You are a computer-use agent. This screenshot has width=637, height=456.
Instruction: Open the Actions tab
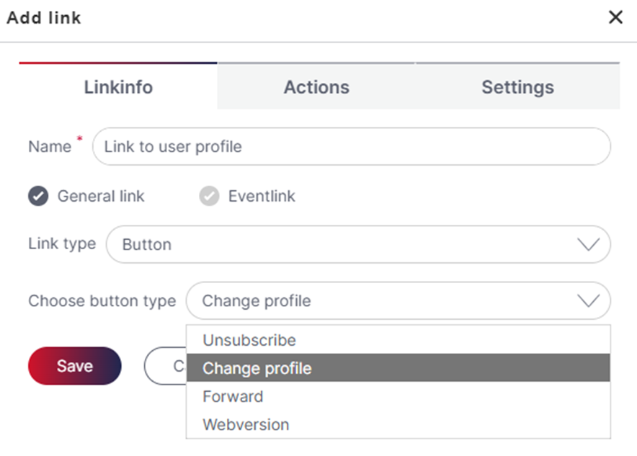pyautogui.click(x=316, y=87)
